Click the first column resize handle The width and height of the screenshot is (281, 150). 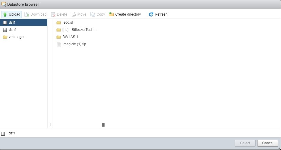pos(50,124)
